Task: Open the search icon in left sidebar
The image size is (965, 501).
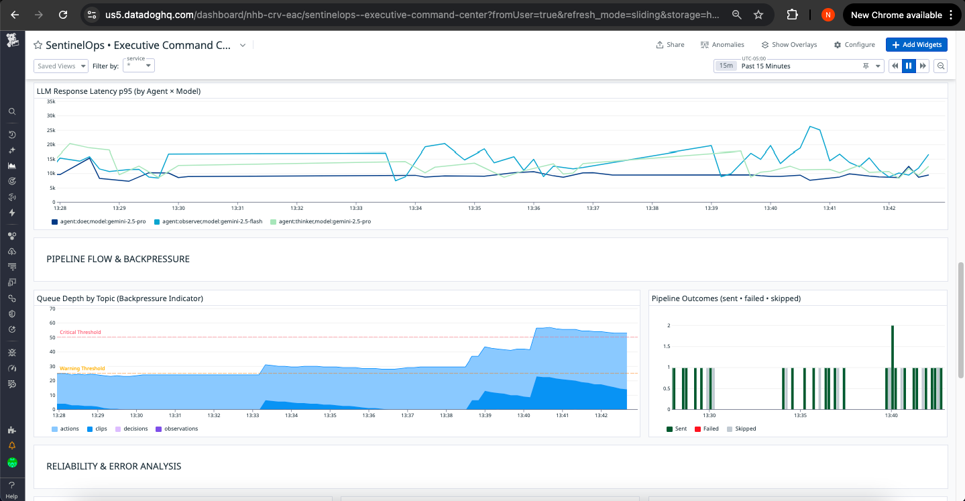Action: point(12,111)
